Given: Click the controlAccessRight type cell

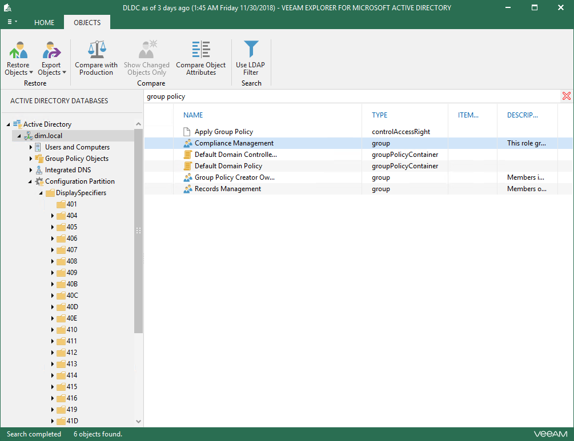Looking at the screenshot, I should point(401,132).
